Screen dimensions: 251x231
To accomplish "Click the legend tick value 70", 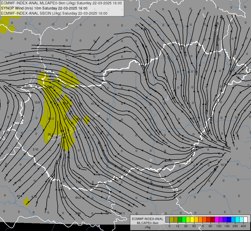I will pos(202,226).
